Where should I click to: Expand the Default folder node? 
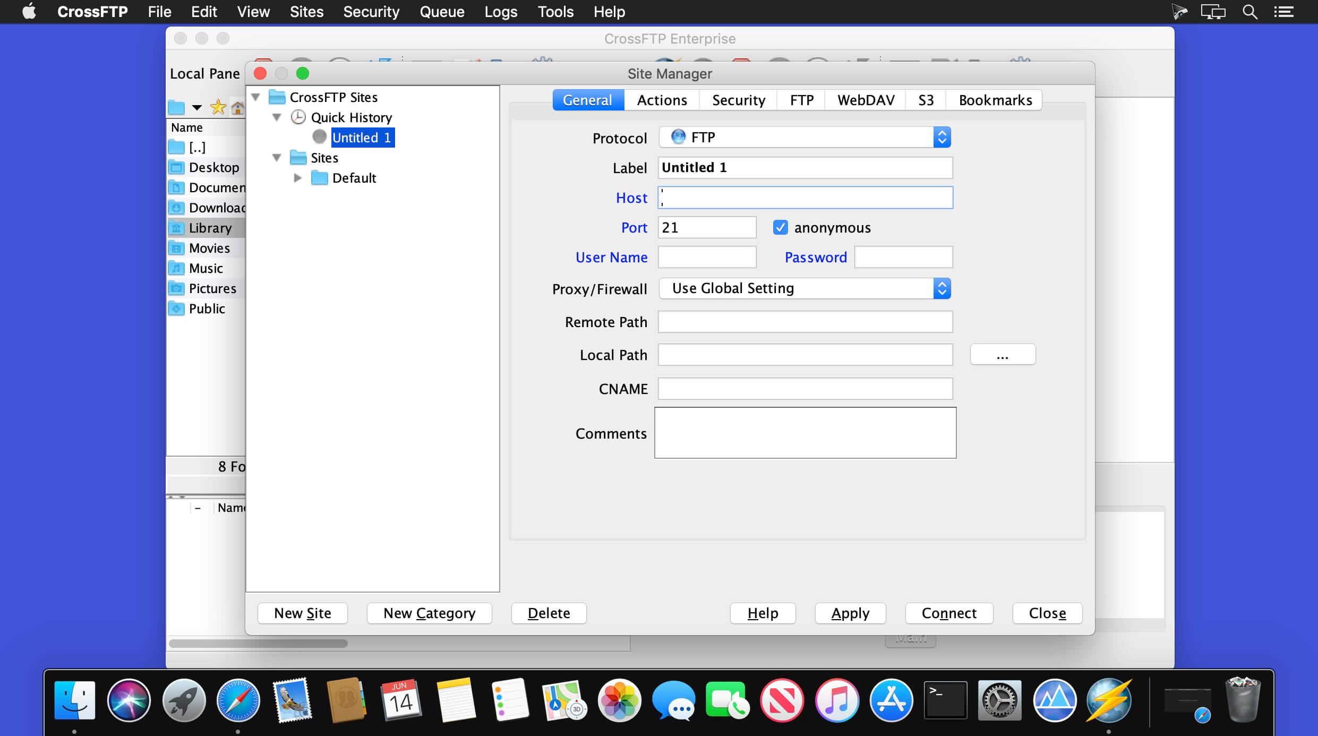(x=298, y=178)
